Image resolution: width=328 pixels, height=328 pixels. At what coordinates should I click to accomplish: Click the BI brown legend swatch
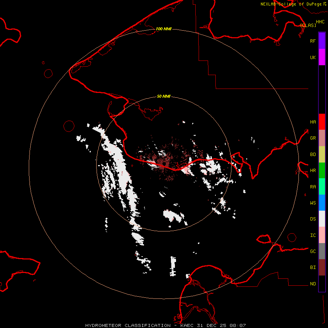pyautogui.click(x=322, y=268)
